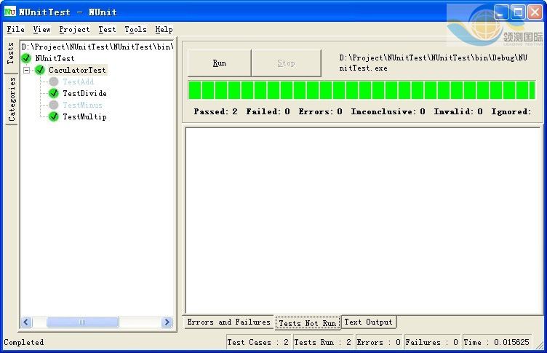Image resolution: width=547 pixels, height=353 pixels.
Task: Click 'Tests Run : 2' in status bar
Action: click(323, 342)
